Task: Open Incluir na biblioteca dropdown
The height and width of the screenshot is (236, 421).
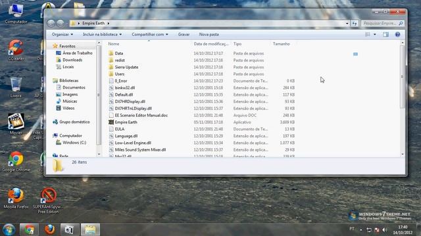Action: (103, 34)
